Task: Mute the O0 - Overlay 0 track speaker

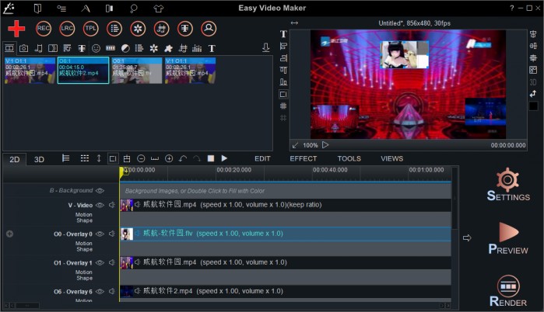Action: (112, 234)
